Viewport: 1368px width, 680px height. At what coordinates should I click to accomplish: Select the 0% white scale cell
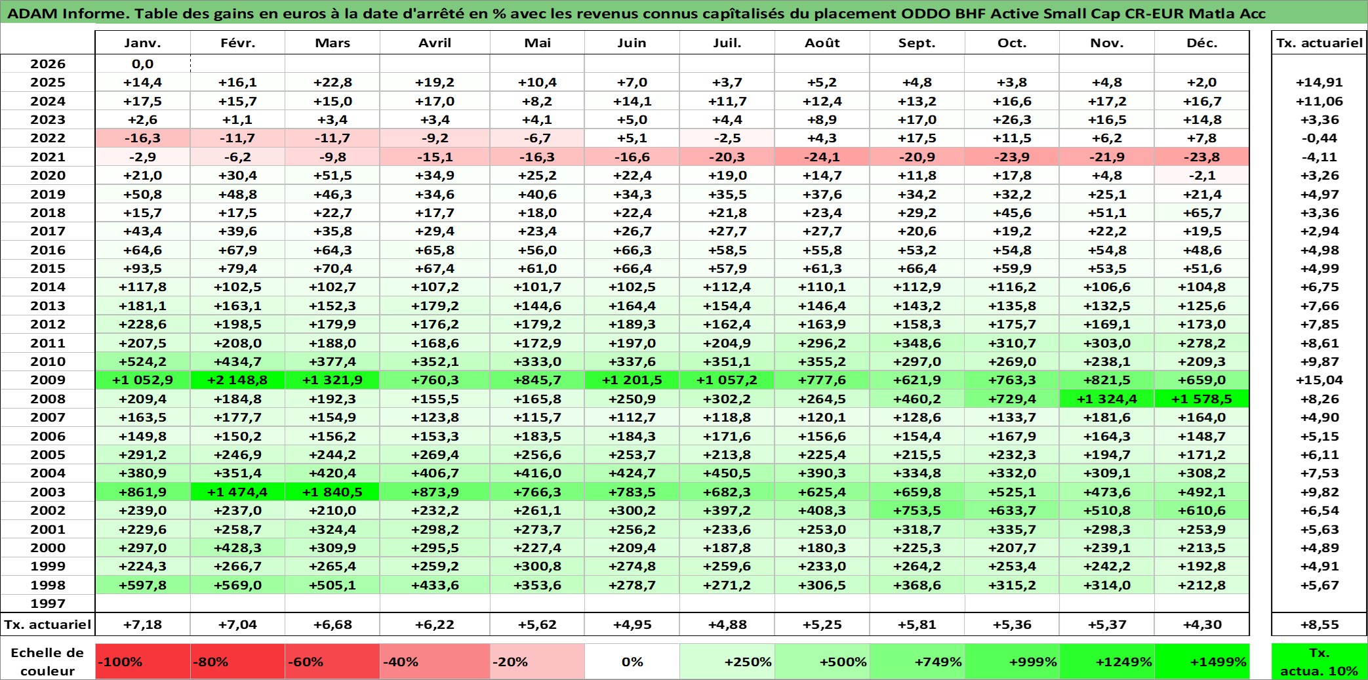pyautogui.click(x=632, y=661)
